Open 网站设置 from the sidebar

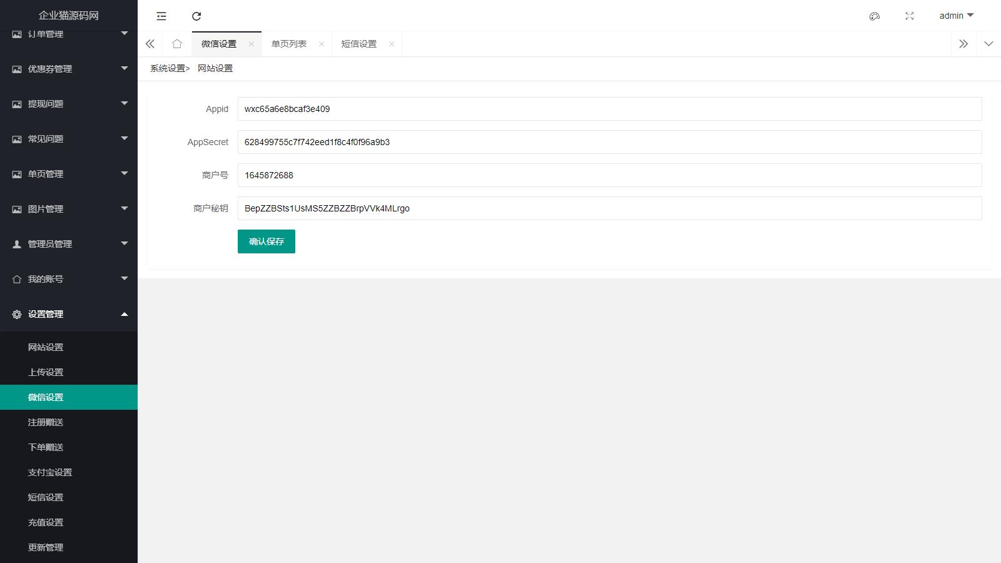pos(46,347)
